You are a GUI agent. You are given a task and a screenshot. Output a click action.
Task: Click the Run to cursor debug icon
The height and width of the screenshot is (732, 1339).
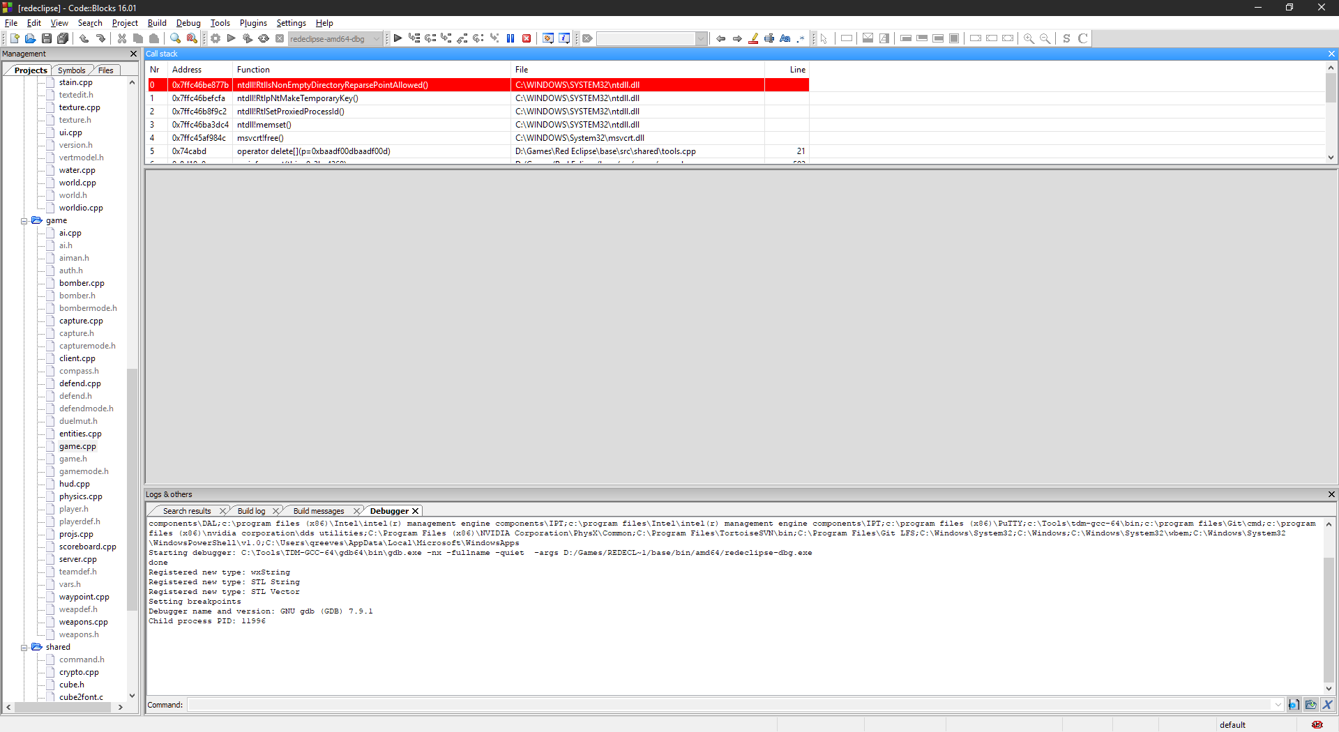coord(414,38)
